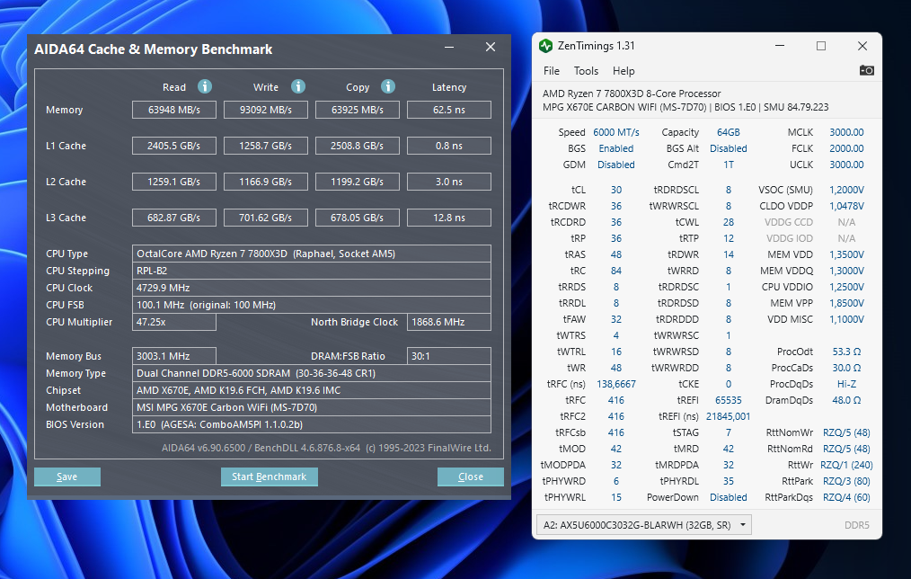
Task: Minimize the ZenTimings window
Action: point(780,46)
